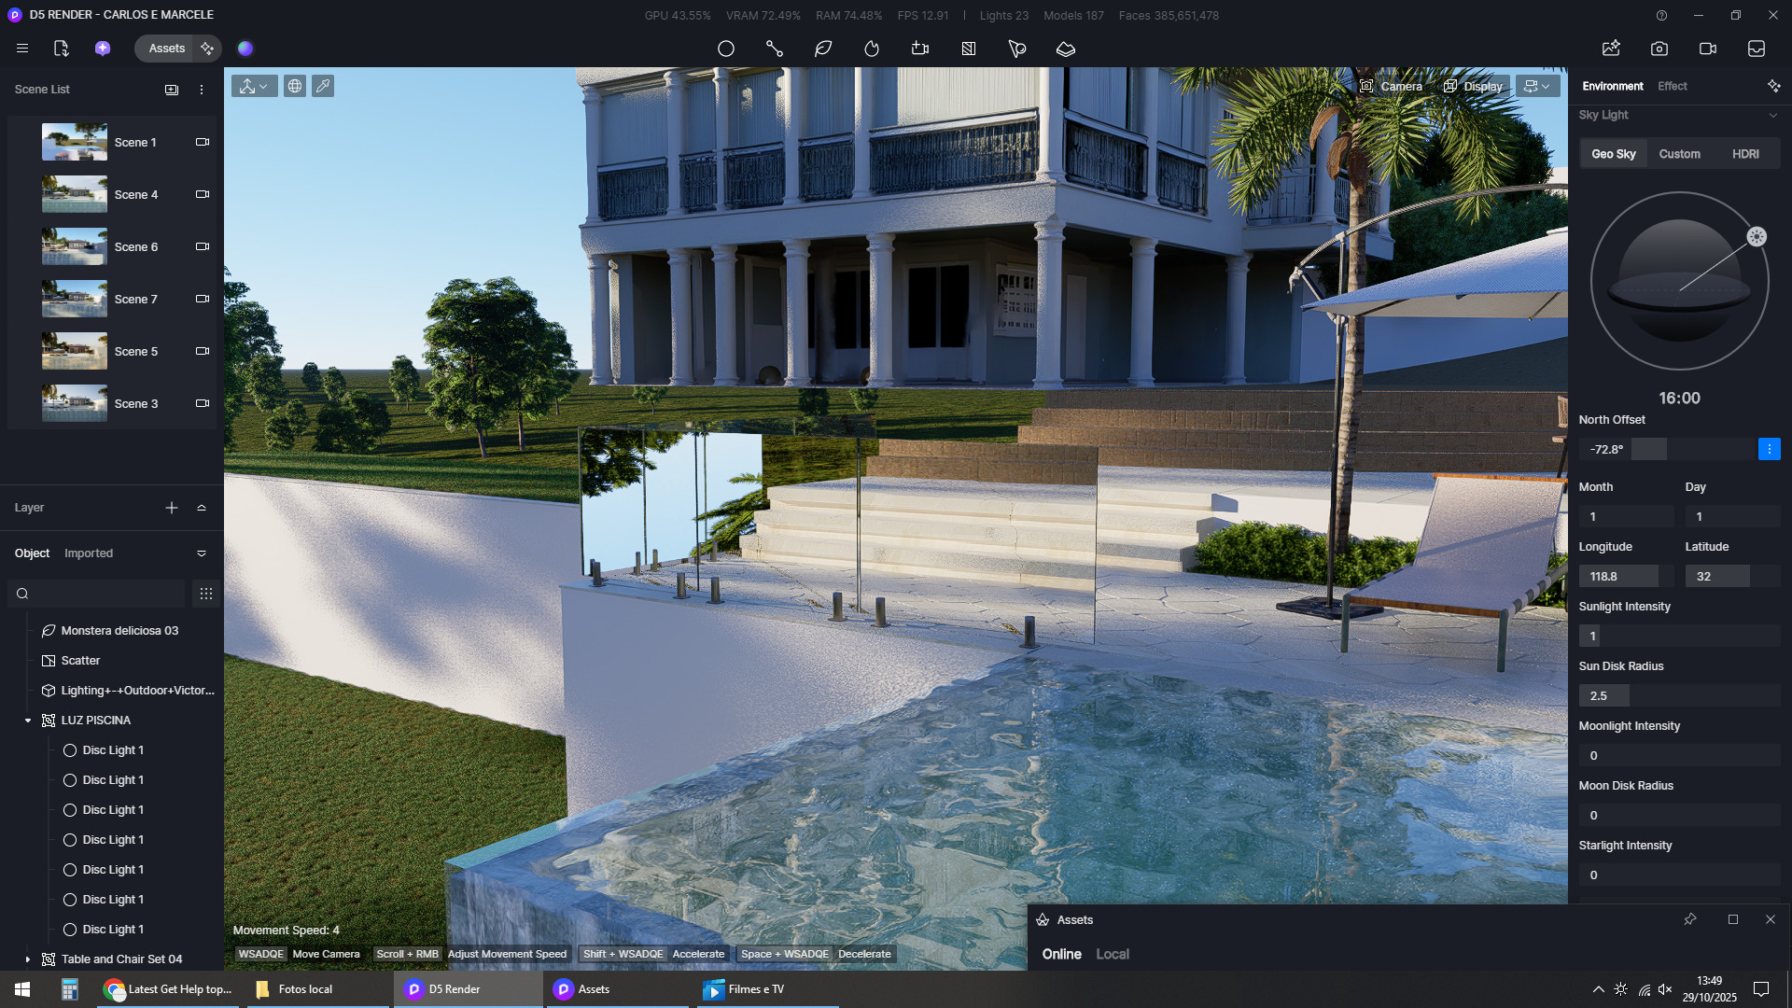
Task: Expand Table and Chair Set 04
Action: (27, 959)
